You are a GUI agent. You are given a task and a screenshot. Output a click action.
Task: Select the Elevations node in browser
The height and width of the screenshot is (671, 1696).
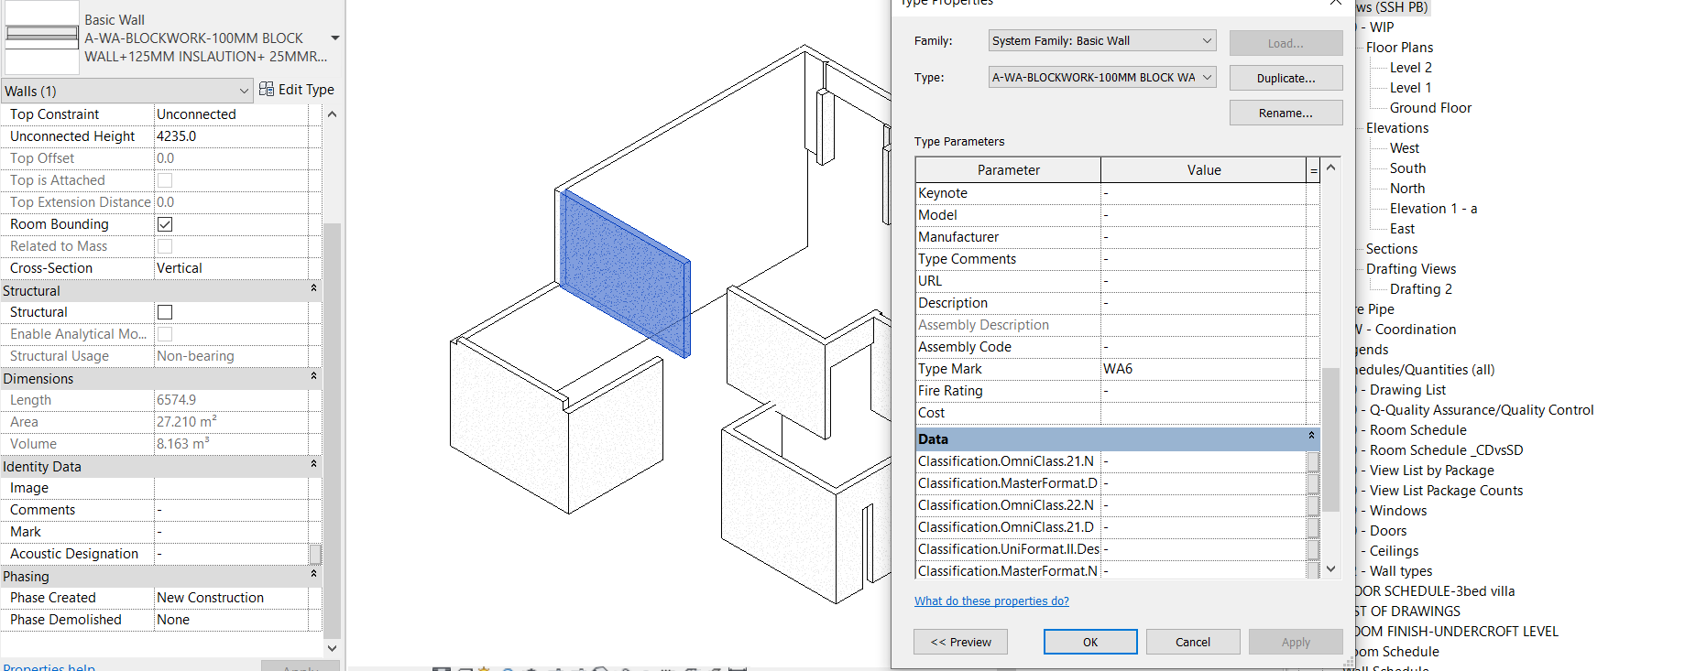click(1397, 128)
